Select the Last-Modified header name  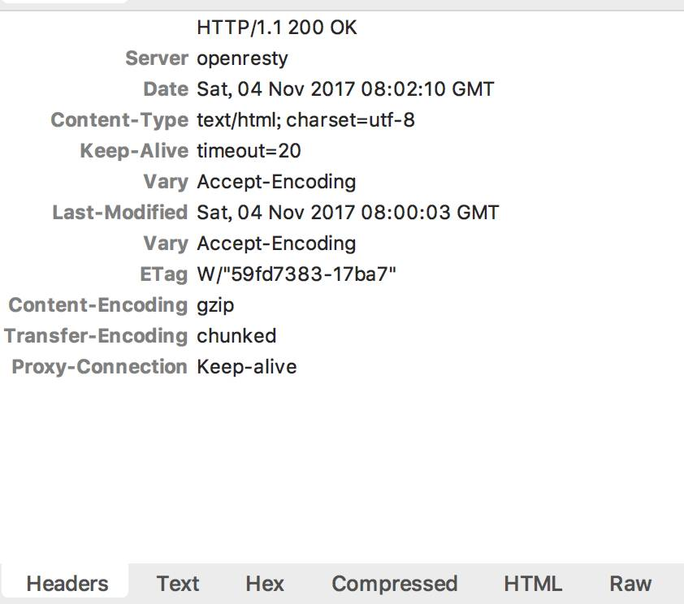pos(120,213)
